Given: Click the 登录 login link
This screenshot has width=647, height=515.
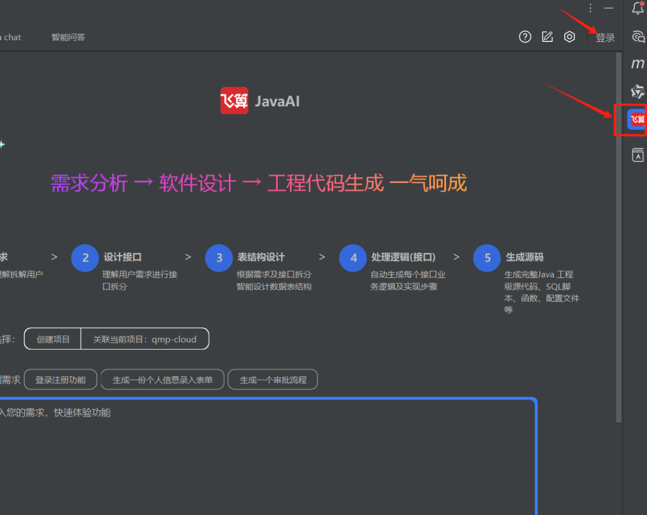Looking at the screenshot, I should 605,37.
